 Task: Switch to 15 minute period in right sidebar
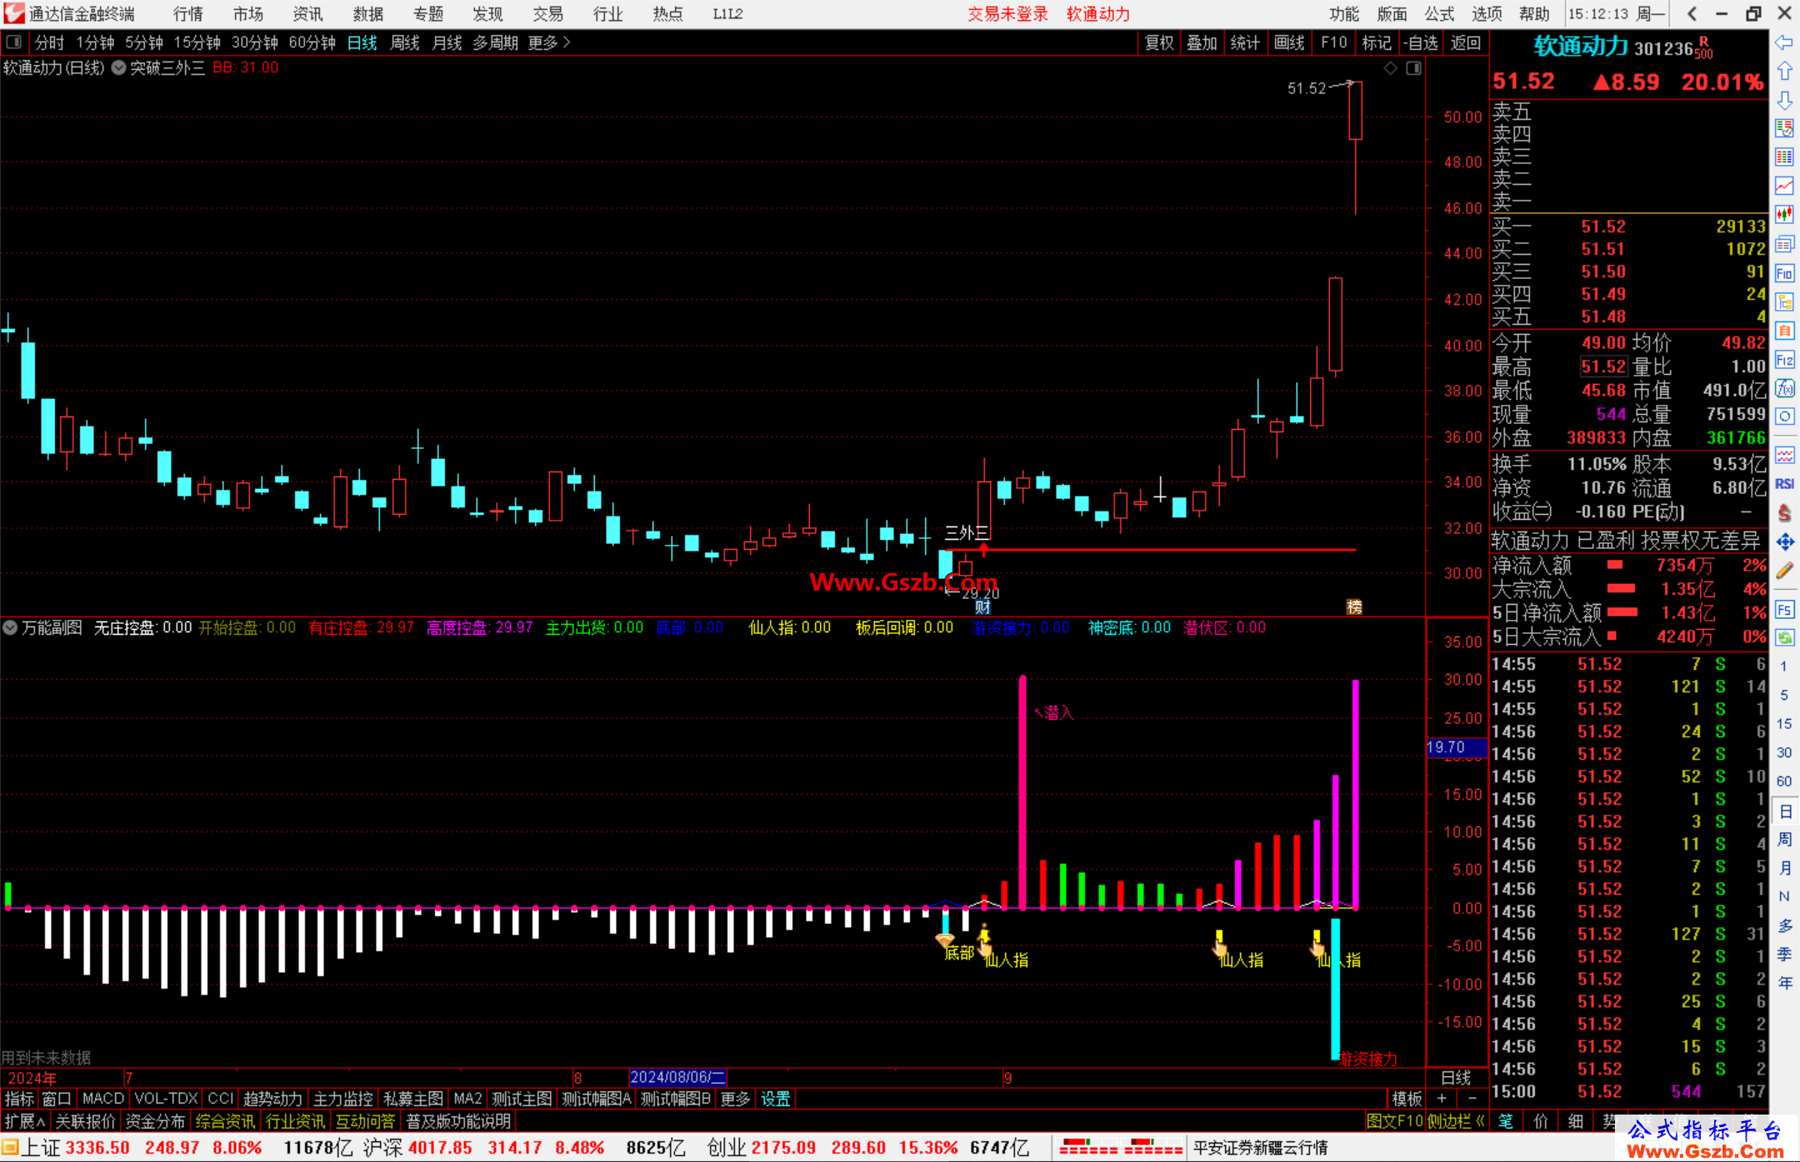tap(1784, 724)
